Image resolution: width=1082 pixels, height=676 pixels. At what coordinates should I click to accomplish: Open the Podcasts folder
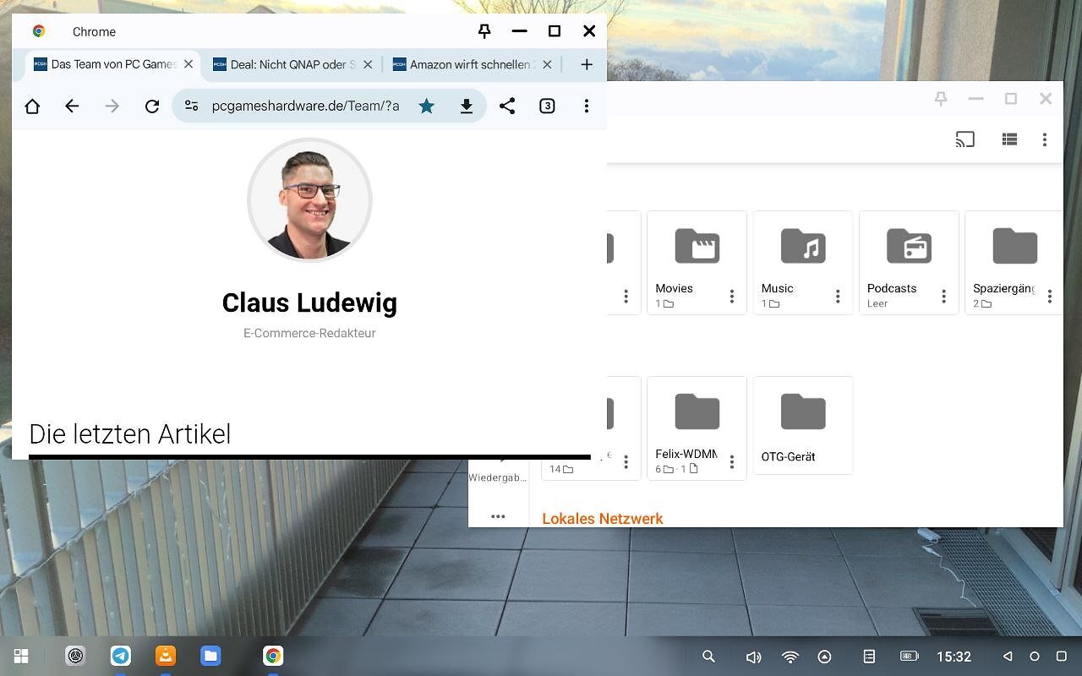[x=909, y=263]
